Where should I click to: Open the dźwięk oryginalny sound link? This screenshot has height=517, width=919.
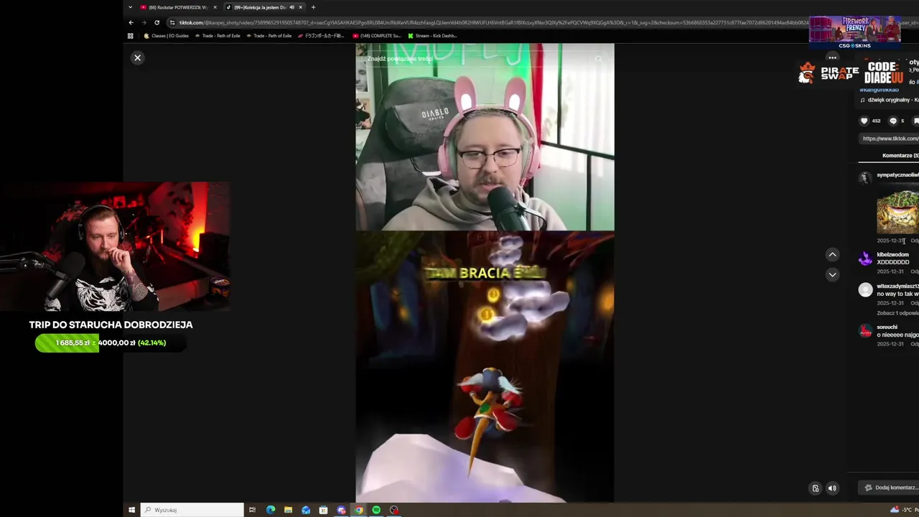click(890, 100)
